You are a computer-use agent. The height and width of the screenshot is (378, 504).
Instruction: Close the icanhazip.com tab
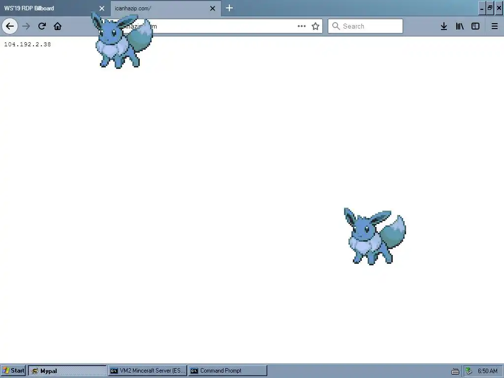coord(213,8)
